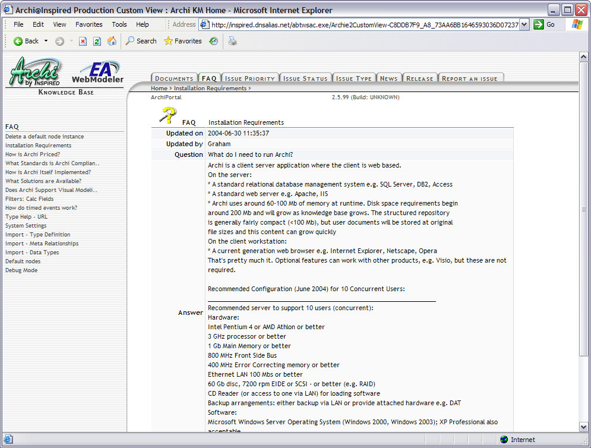Click the Stop loading icon
The image size is (591, 448).
(x=83, y=41)
